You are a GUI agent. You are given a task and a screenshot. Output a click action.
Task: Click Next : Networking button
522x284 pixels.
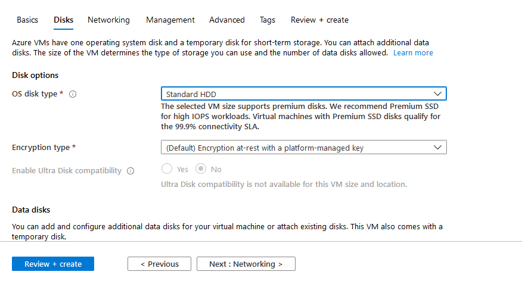[x=246, y=264]
